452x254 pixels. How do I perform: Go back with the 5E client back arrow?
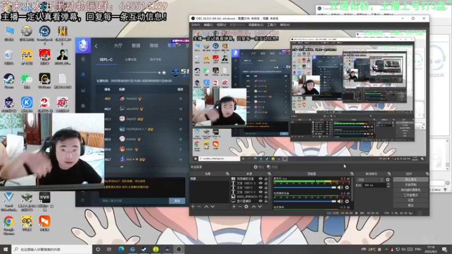(x=96, y=46)
